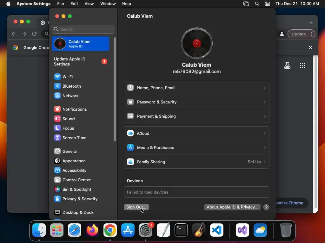
Task: Open the System Settings menu
Action: (34, 4)
